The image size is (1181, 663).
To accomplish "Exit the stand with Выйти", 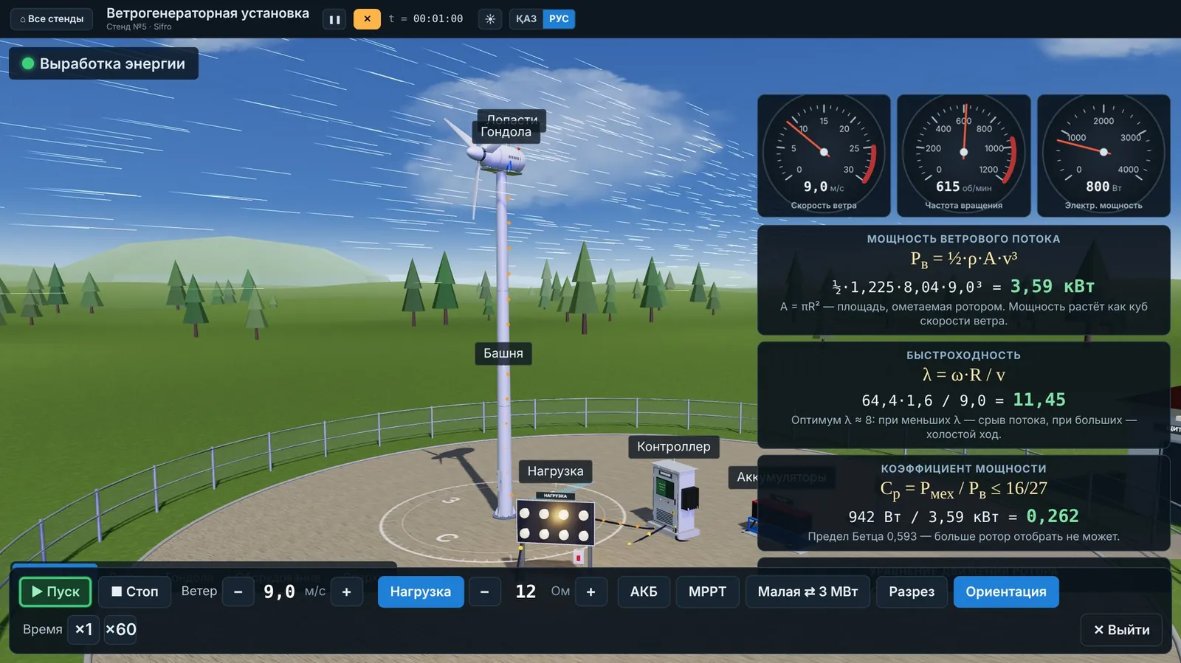I will point(1121,630).
